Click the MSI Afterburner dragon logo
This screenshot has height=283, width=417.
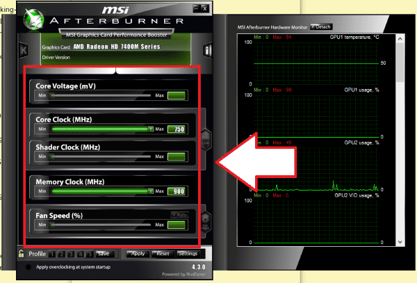[x=34, y=19]
